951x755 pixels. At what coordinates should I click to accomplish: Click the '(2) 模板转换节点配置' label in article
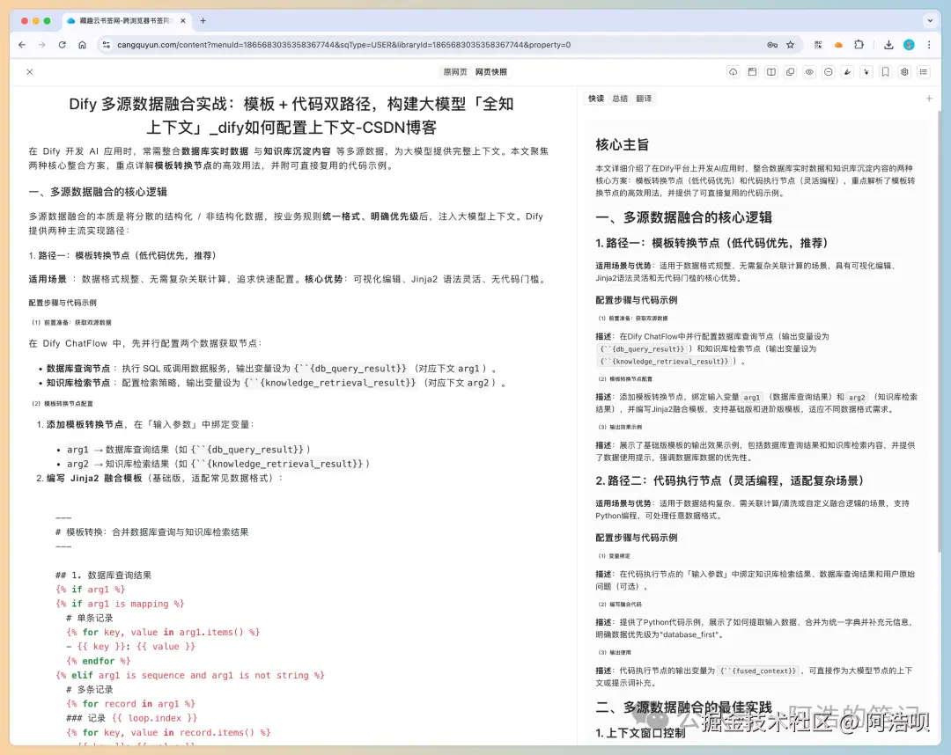tap(63, 404)
